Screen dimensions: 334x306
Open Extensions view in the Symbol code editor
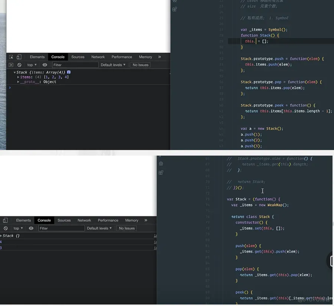[x=175, y=9]
